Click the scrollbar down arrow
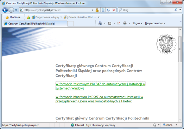 (180, 120)
